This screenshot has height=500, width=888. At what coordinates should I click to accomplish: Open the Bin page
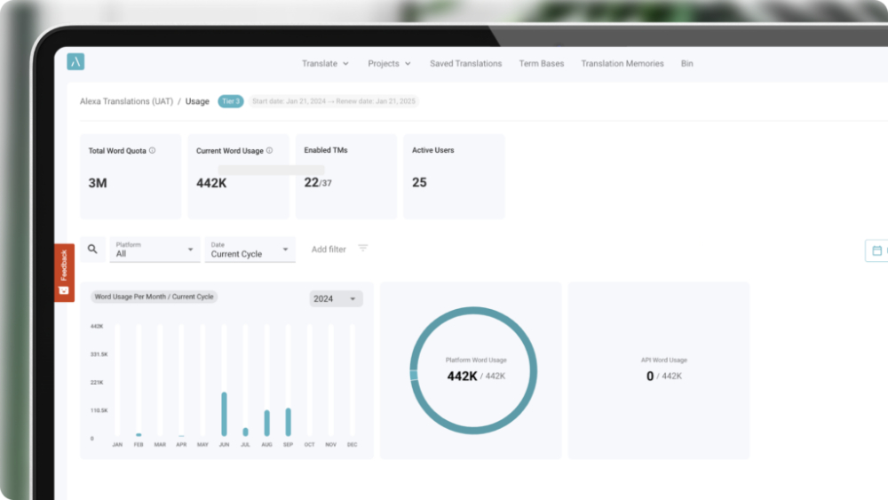(x=686, y=64)
